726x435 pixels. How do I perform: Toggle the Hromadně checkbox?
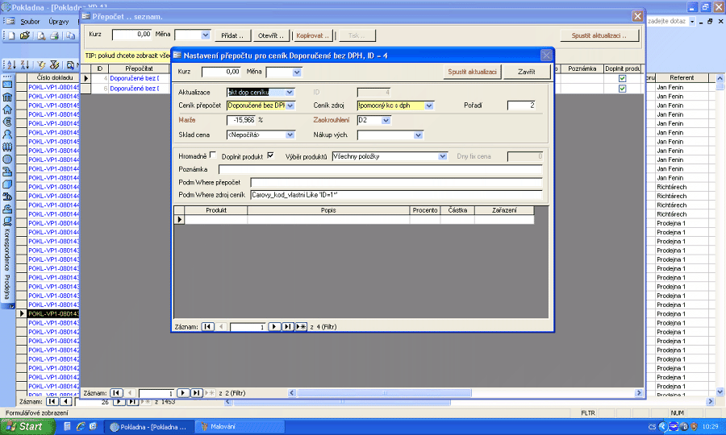[x=213, y=155]
